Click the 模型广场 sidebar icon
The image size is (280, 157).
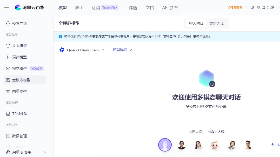tap(8, 23)
